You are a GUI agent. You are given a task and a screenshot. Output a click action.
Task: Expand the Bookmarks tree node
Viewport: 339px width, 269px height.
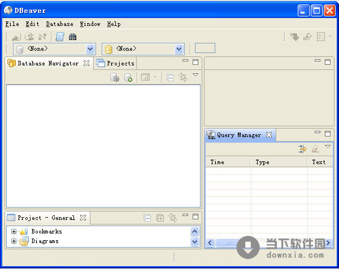point(14,231)
